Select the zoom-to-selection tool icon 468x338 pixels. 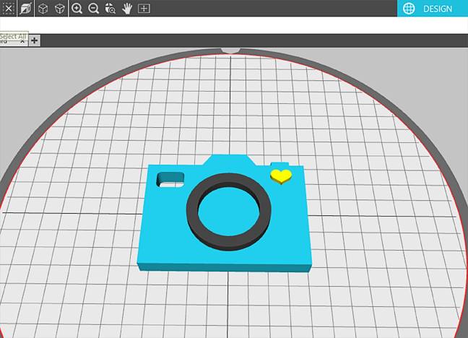[x=110, y=9]
